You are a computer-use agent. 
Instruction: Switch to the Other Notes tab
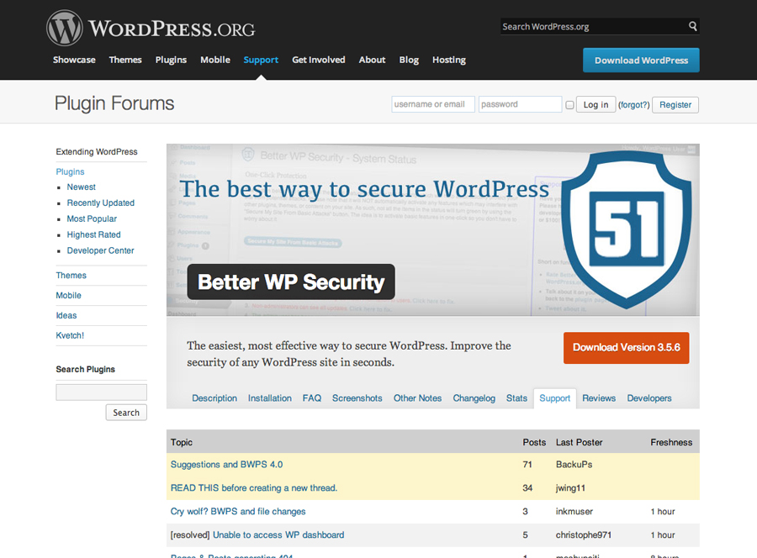point(417,398)
